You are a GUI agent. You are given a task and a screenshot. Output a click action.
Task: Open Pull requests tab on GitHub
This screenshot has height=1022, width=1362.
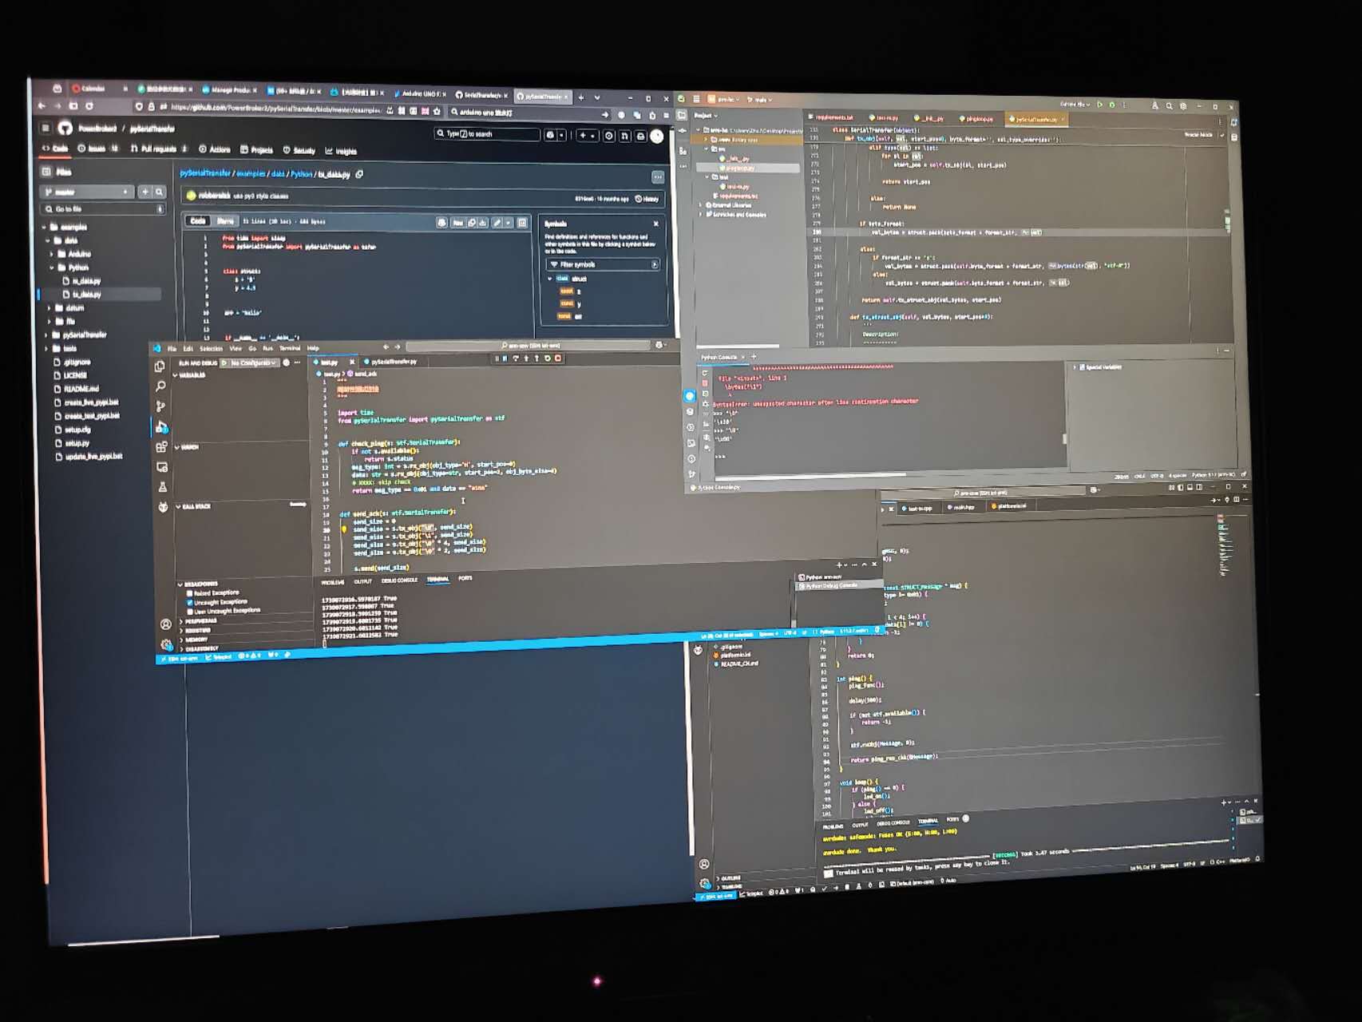[x=158, y=149]
